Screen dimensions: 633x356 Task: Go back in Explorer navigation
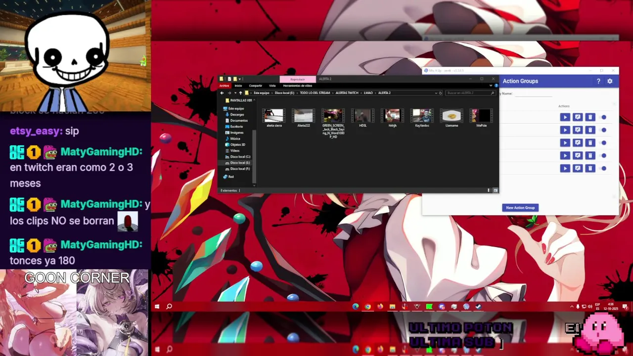pyautogui.click(x=222, y=93)
